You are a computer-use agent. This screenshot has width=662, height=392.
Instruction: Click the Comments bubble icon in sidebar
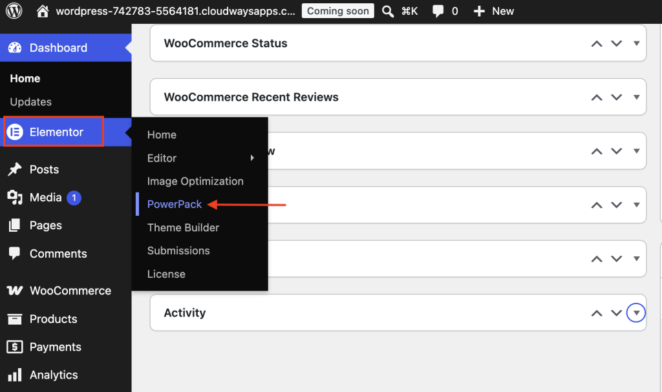pos(15,253)
